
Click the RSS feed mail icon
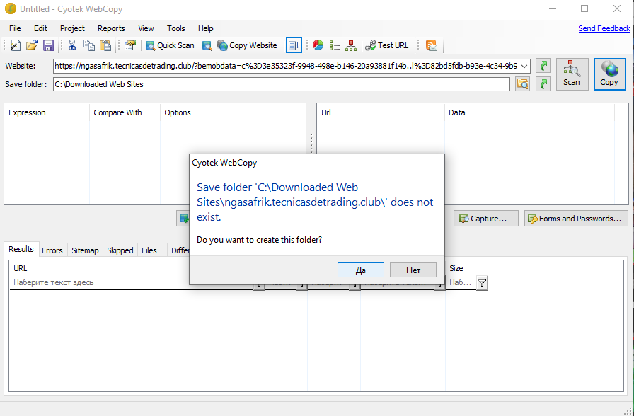pos(432,45)
